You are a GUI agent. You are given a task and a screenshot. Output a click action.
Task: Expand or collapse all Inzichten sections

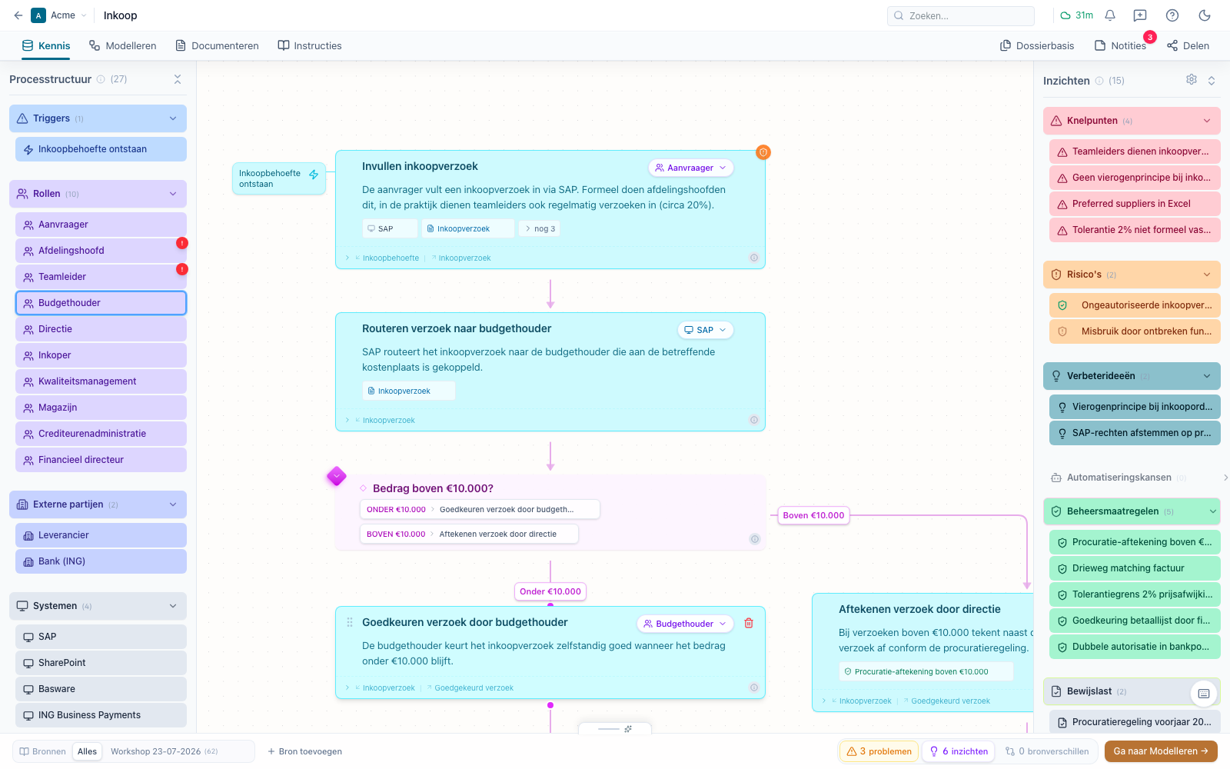click(1212, 80)
